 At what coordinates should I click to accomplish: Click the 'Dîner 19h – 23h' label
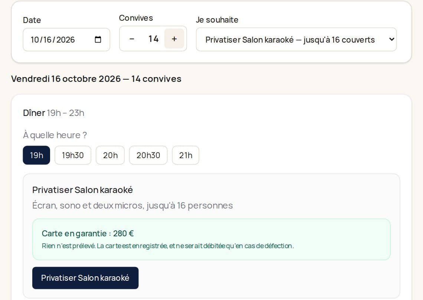(53, 113)
